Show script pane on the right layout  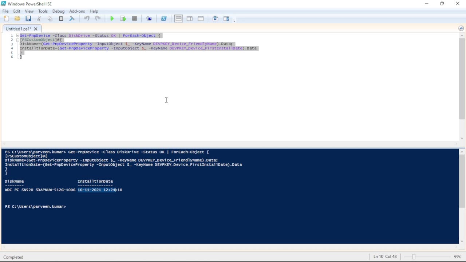pos(190,19)
